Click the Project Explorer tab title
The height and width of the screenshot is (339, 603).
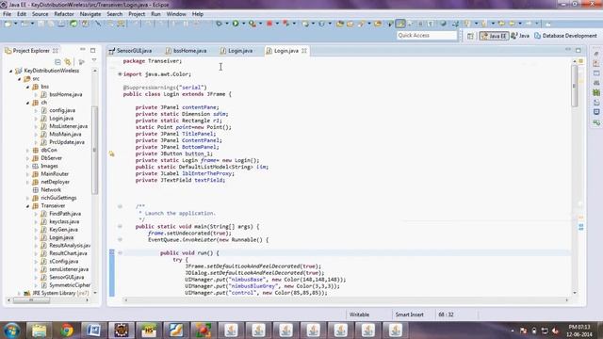(31, 51)
